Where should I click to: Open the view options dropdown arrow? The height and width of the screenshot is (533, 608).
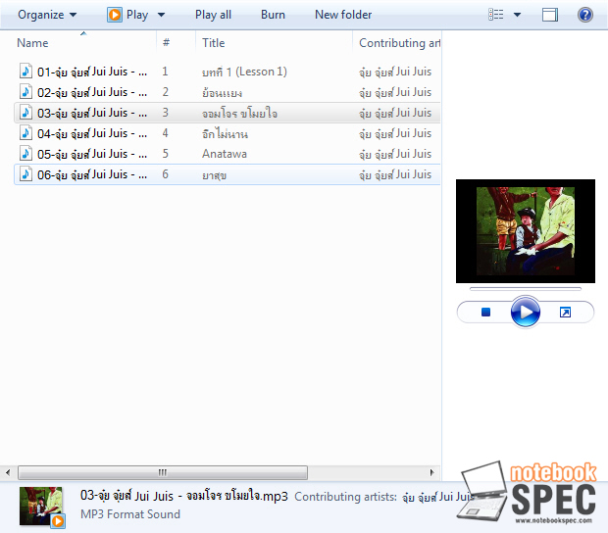(x=517, y=15)
